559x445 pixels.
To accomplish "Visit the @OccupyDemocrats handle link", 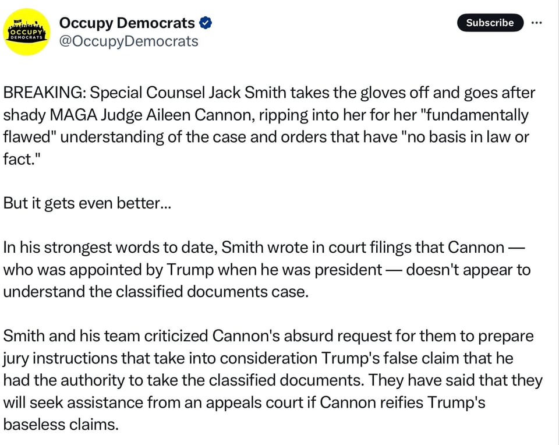I will pos(129,41).
